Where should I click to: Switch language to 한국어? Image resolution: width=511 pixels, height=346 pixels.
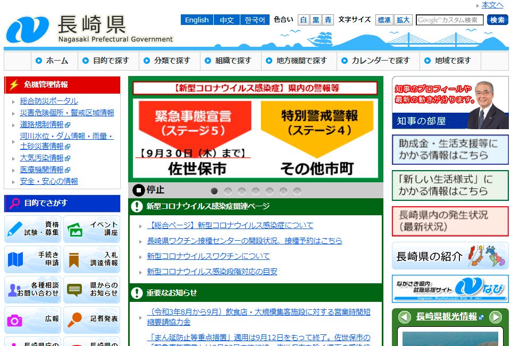coord(255,20)
